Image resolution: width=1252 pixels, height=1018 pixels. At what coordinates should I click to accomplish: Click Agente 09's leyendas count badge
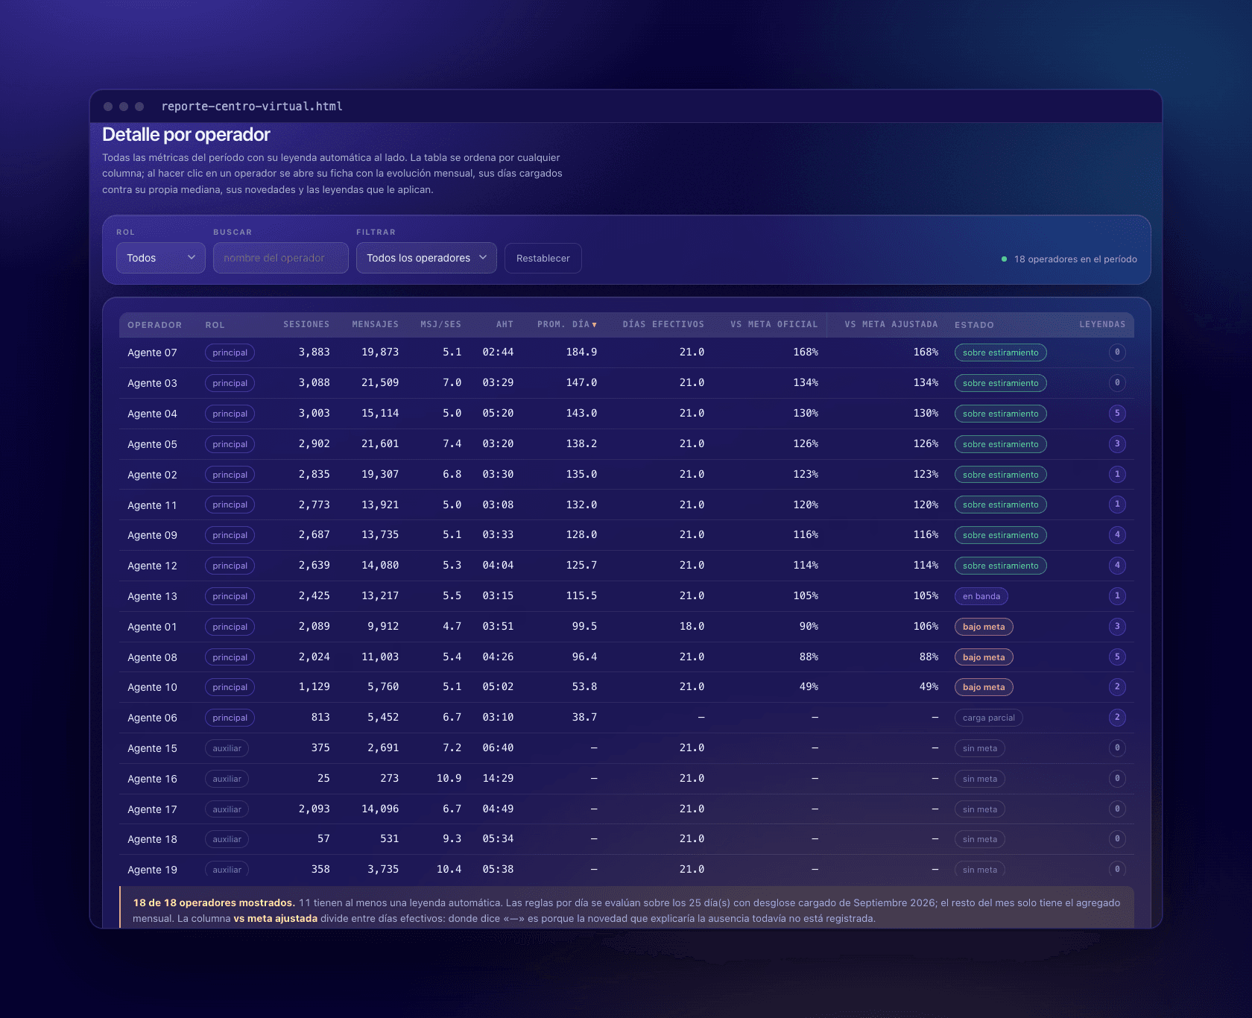tap(1116, 534)
